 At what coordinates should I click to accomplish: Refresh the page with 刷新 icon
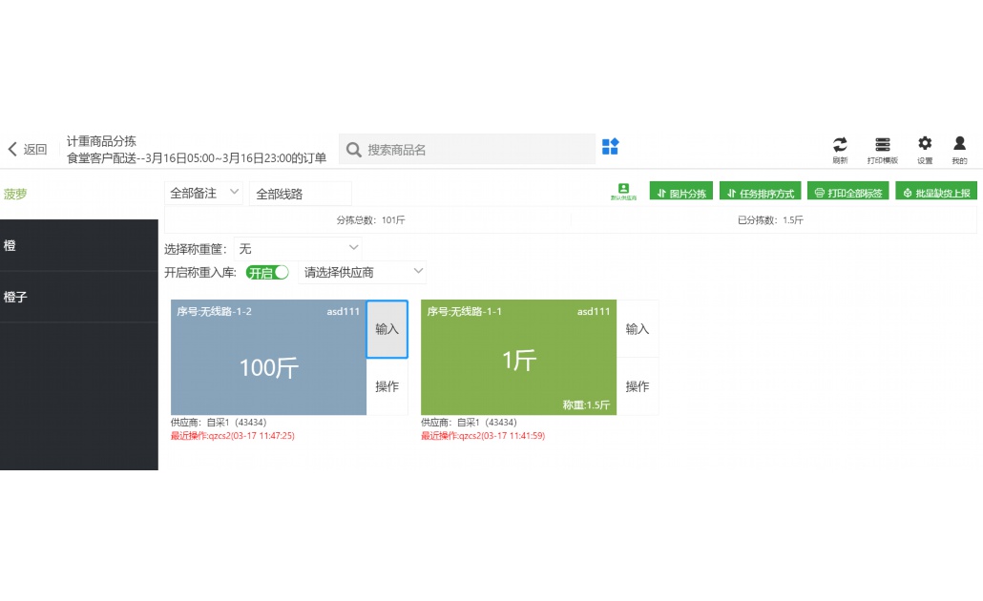tap(840, 151)
